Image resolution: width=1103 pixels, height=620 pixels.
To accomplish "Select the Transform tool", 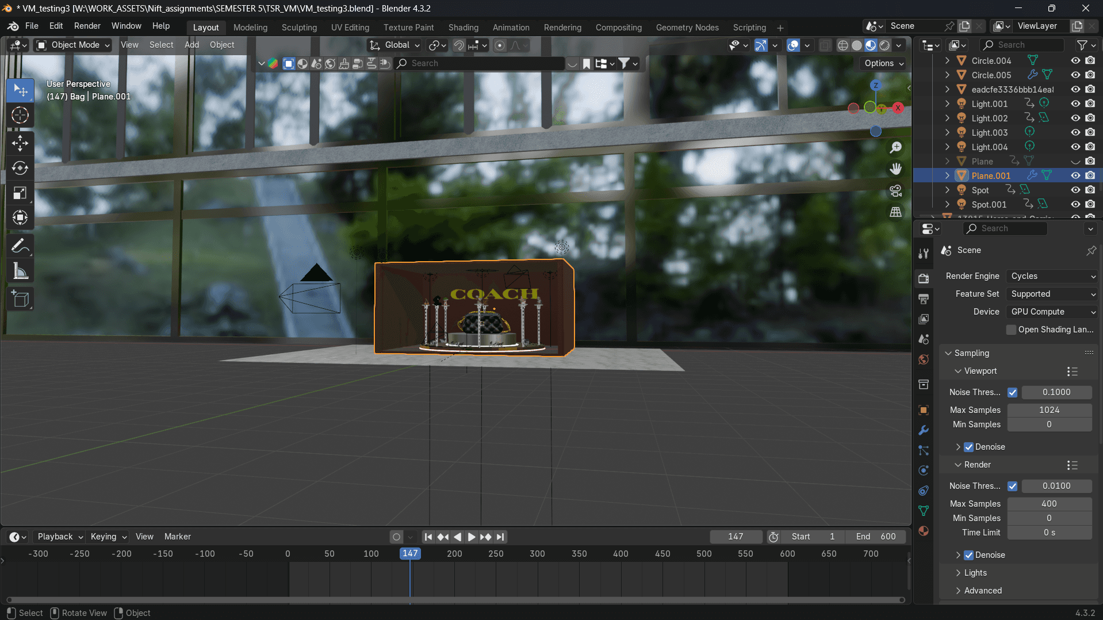I will (20, 217).
